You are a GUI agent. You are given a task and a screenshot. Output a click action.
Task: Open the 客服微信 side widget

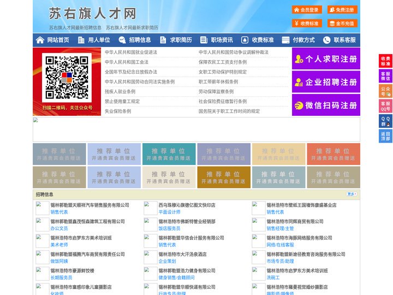[x=385, y=76]
